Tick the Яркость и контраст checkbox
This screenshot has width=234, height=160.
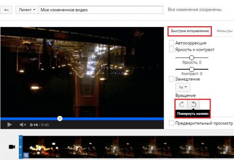coord(171,49)
